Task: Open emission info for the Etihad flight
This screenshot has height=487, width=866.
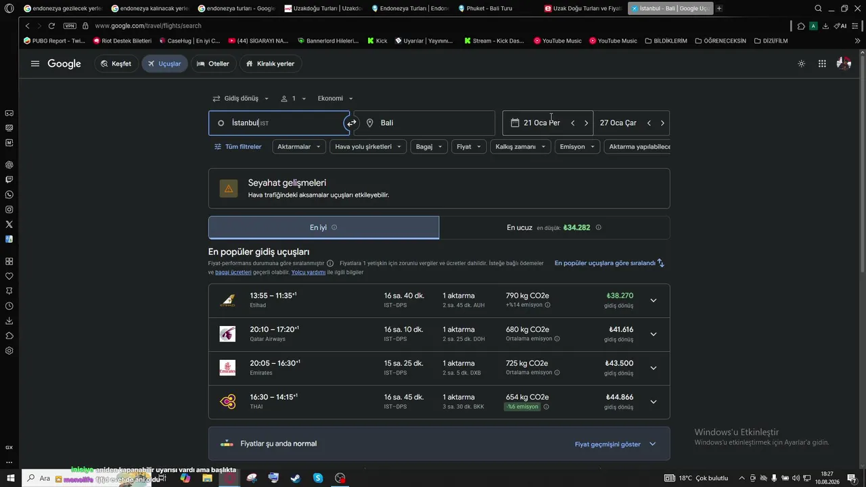Action: click(x=547, y=305)
